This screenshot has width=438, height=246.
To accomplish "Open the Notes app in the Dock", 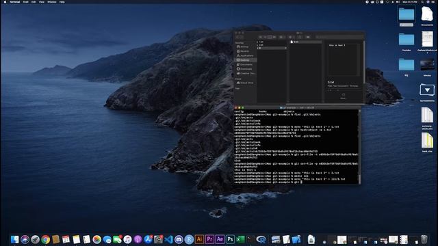I will [76, 239].
